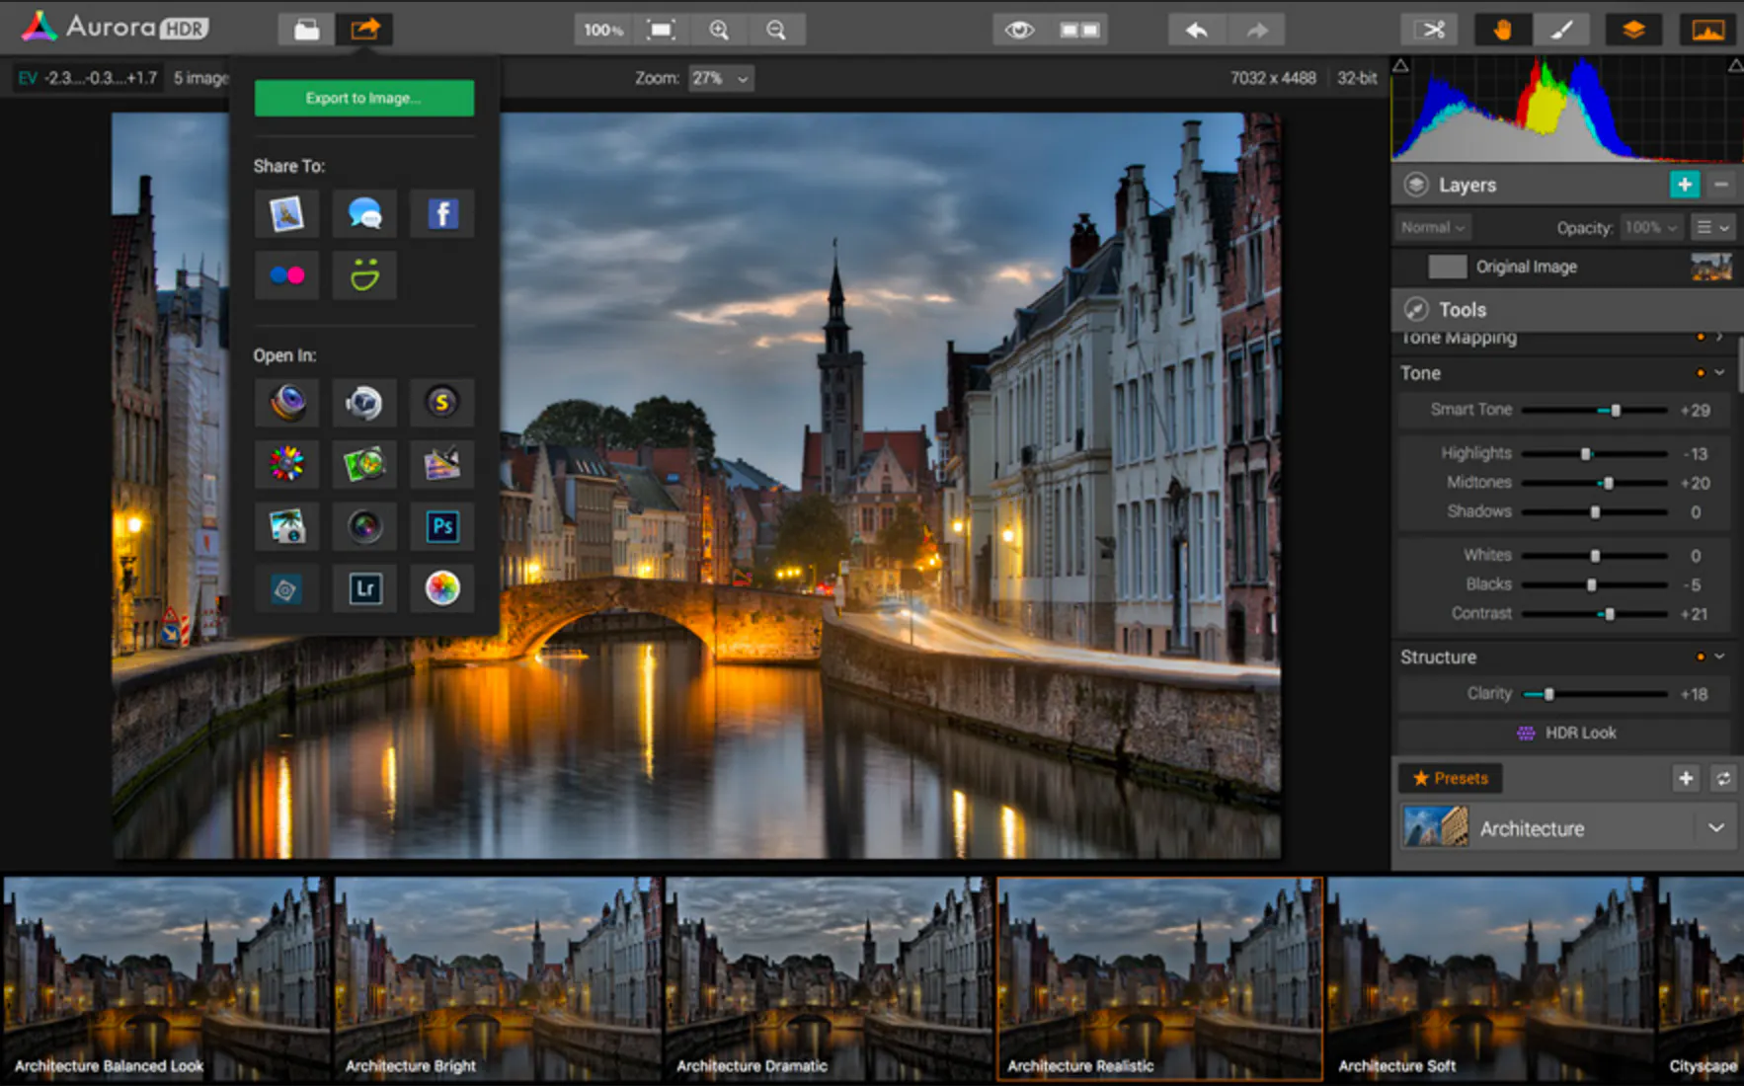Toggle the Layers panel icon
The image size is (1744, 1086).
pyautogui.click(x=1633, y=30)
